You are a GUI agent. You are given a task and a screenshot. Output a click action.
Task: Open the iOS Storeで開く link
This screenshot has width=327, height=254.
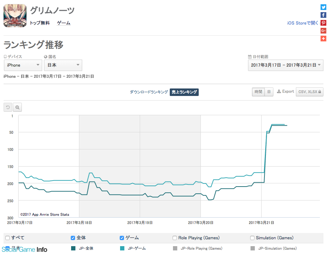303,23
